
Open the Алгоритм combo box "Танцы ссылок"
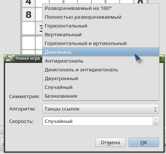pos(101,109)
